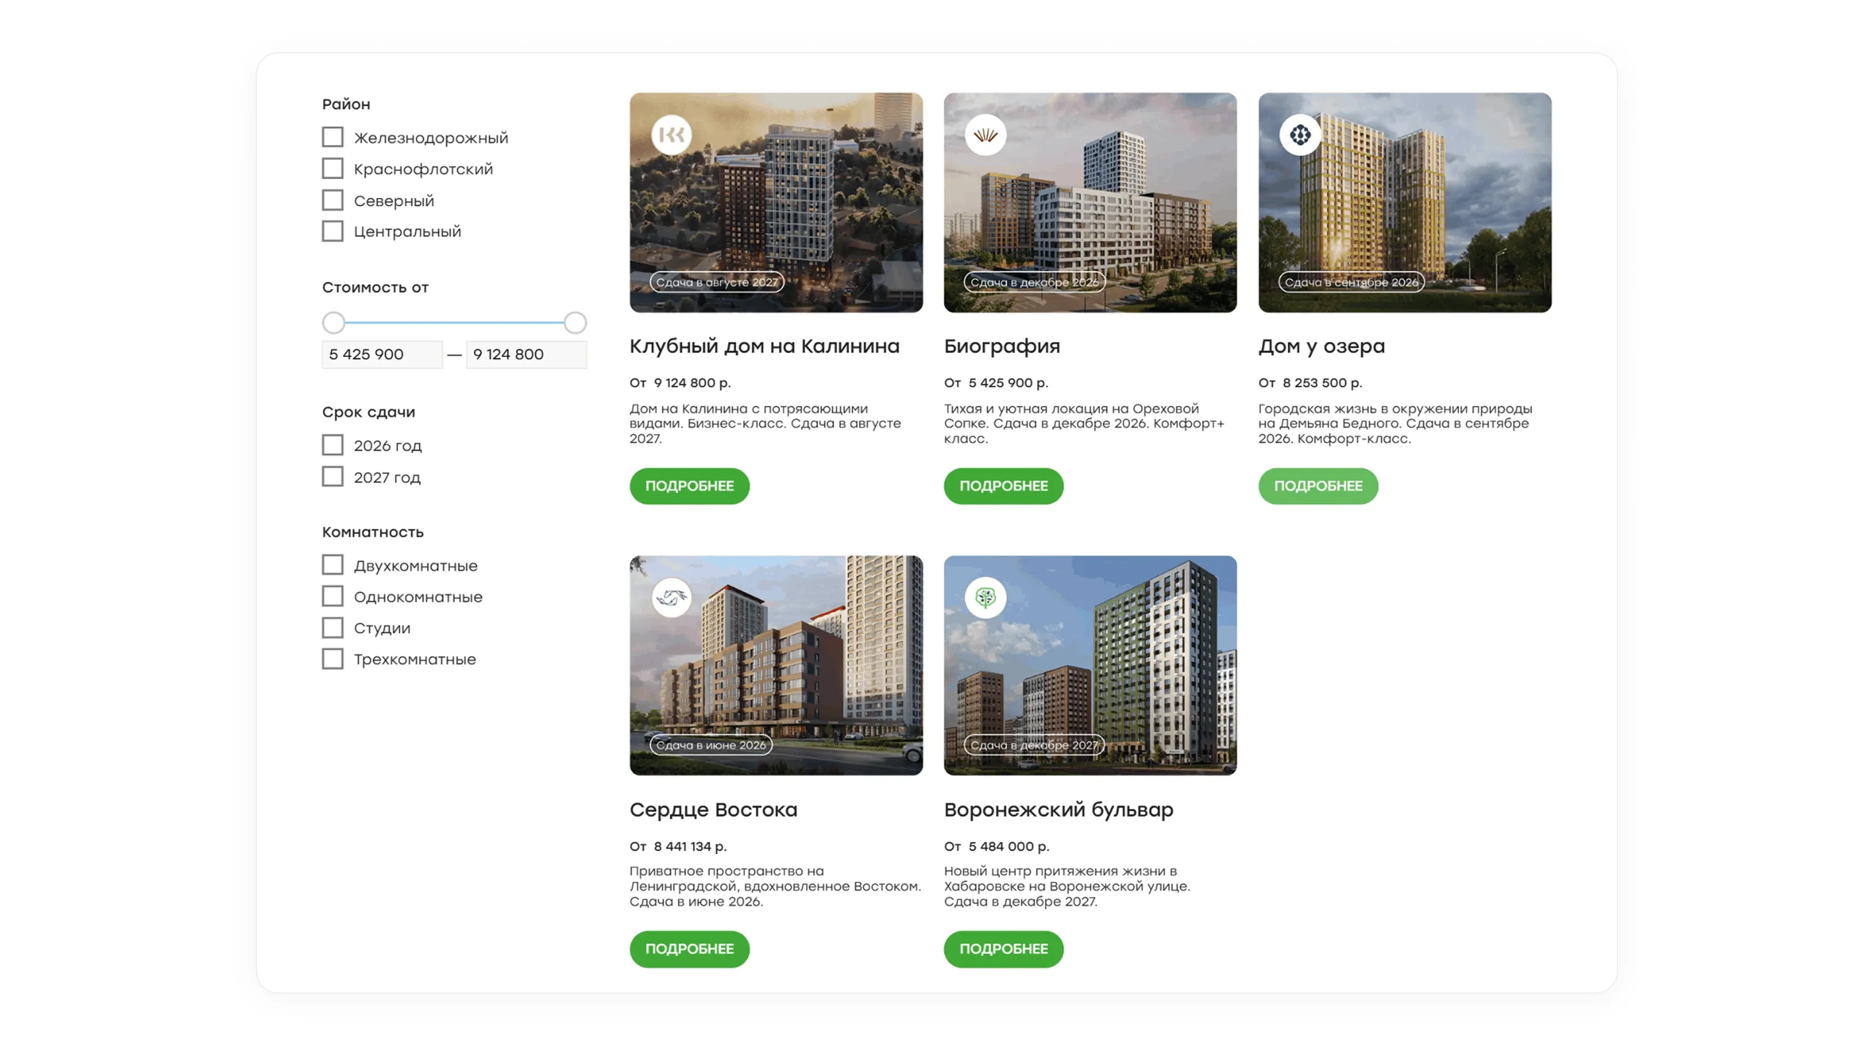Check the Краснофлотский district checkbox
The image size is (1874, 1046).
(x=333, y=169)
